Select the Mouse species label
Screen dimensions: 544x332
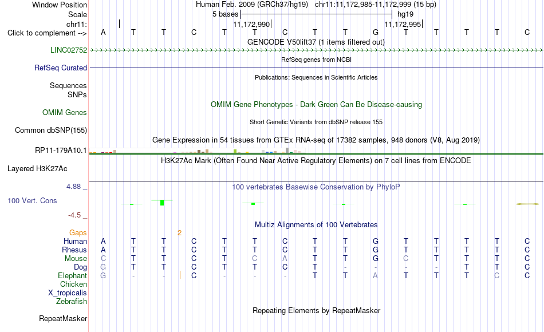coord(76,259)
